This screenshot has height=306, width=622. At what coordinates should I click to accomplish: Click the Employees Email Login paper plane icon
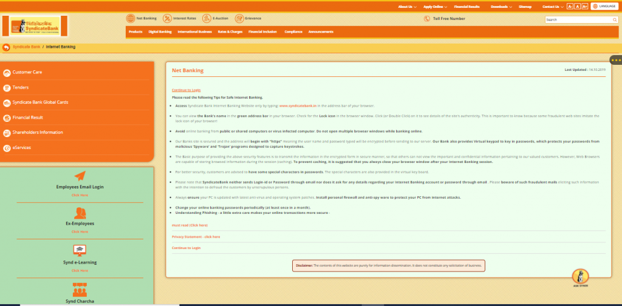pyautogui.click(x=80, y=176)
